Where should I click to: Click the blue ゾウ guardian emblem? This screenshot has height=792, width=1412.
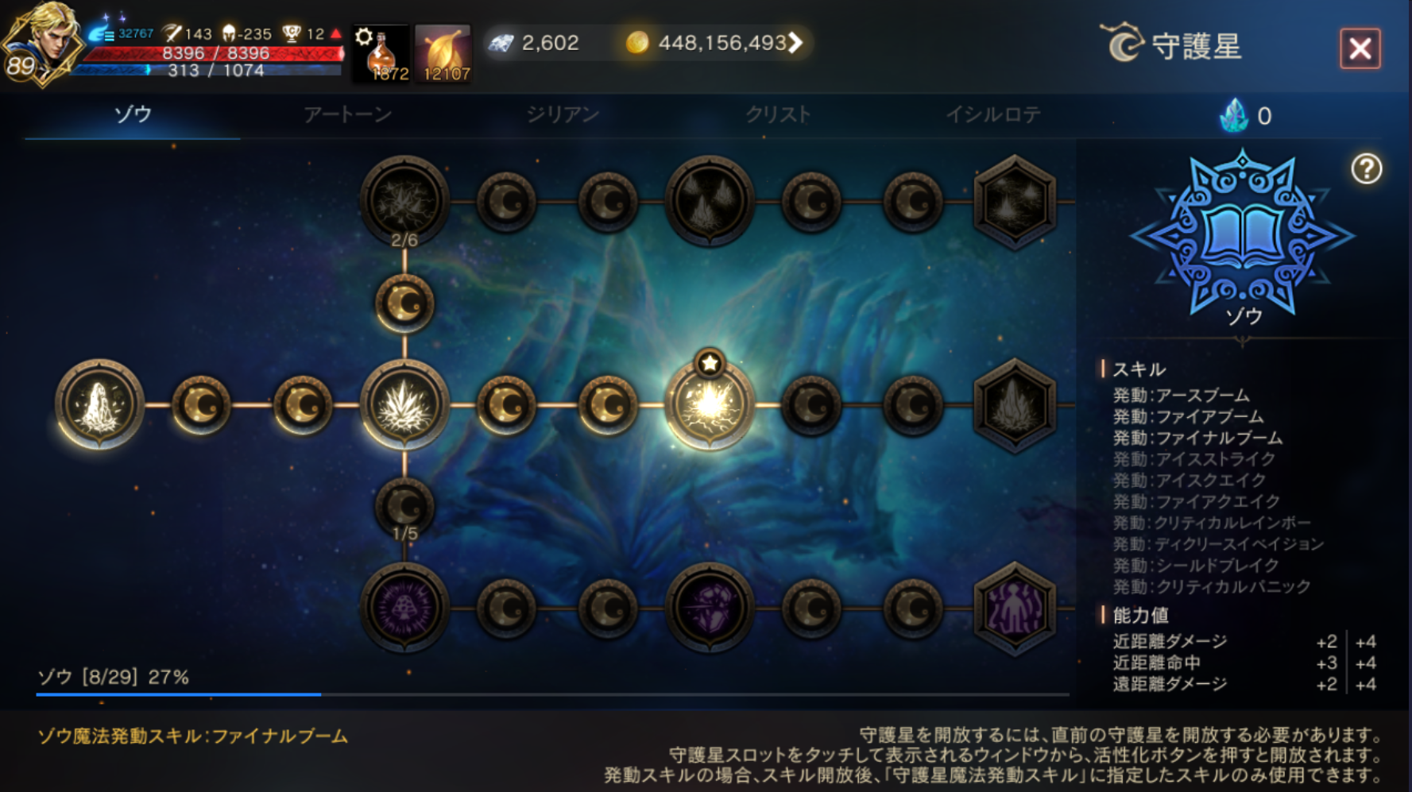(1242, 234)
